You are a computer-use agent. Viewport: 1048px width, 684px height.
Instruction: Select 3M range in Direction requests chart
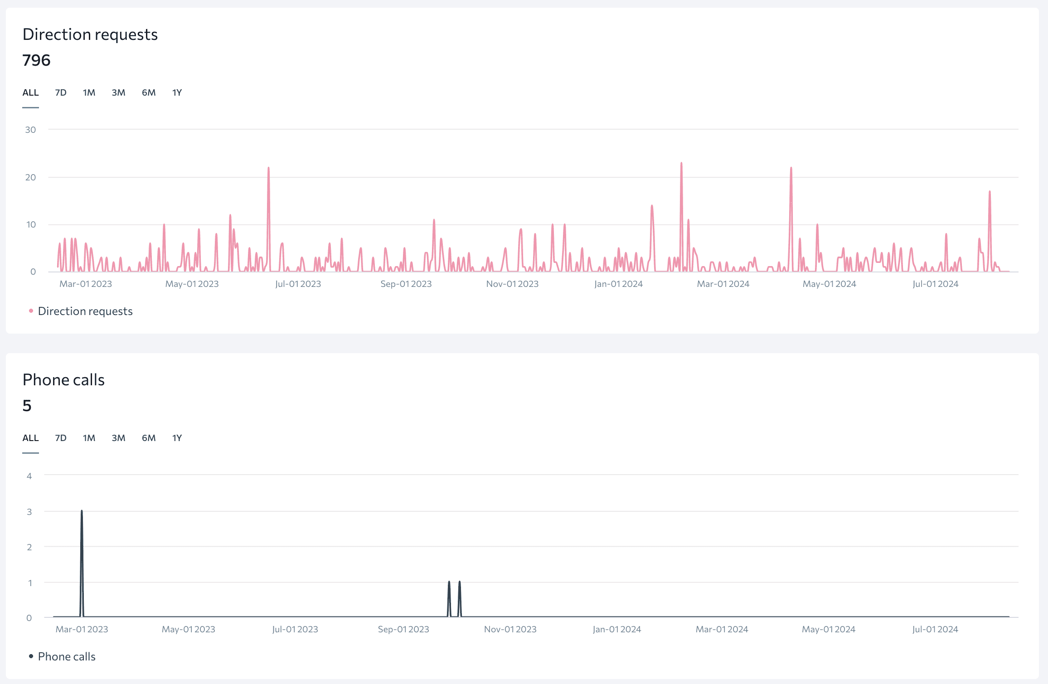119,92
